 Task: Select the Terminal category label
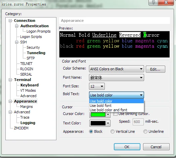23,80
